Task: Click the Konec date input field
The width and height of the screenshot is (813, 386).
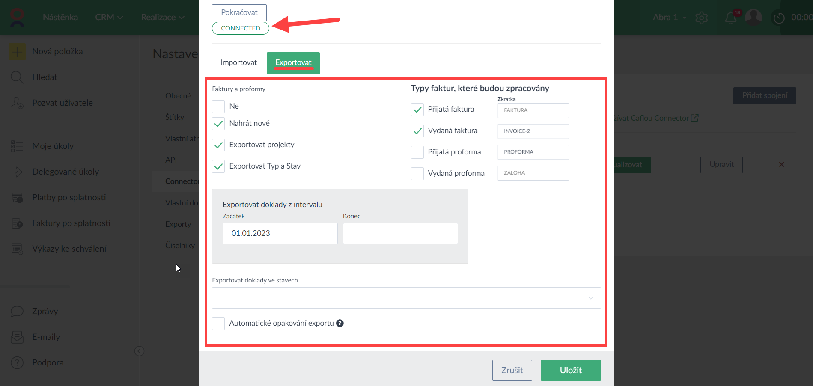Action: pos(400,234)
